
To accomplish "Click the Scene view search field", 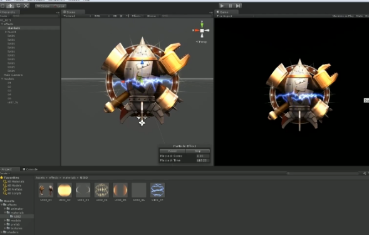I will pyautogui.click(x=187, y=16).
